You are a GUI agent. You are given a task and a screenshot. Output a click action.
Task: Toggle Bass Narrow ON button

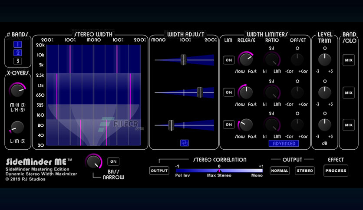tap(113, 161)
